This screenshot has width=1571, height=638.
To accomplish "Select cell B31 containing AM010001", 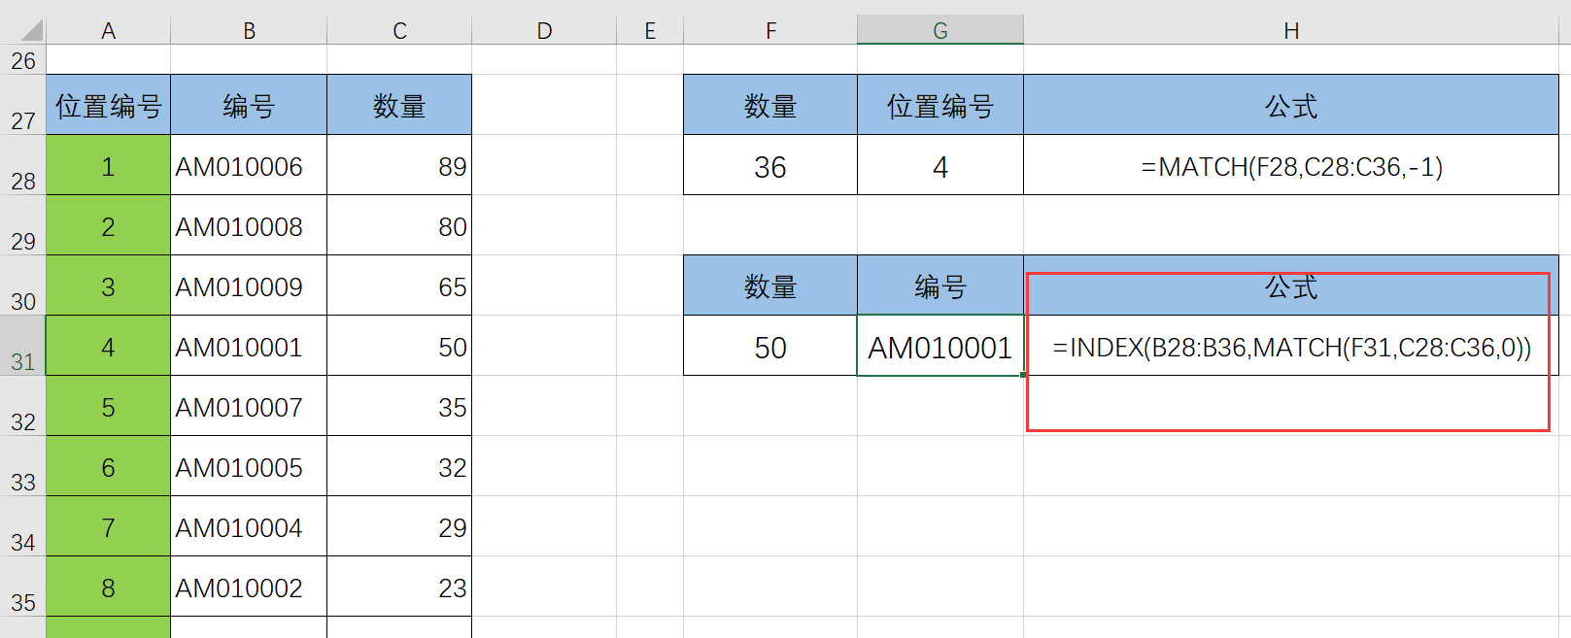I will point(249,346).
